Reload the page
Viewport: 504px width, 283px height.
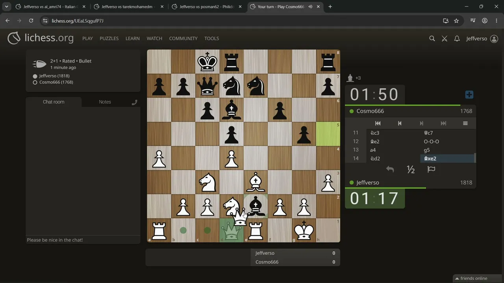click(x=31, y=21)
